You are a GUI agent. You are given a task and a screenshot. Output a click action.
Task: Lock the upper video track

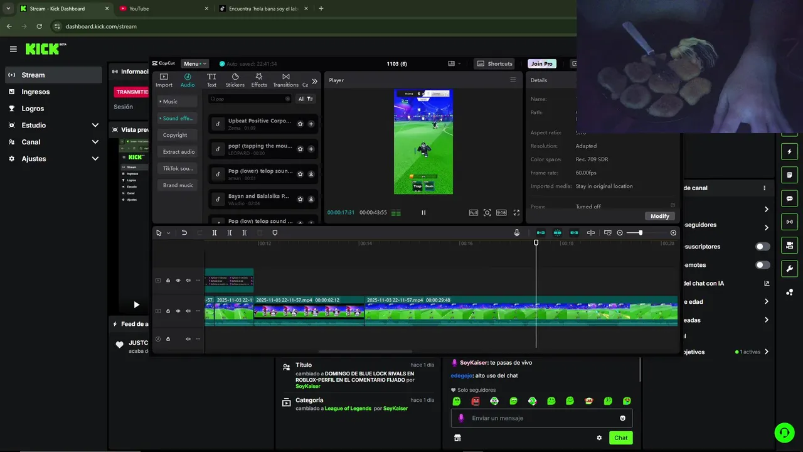click(168, 281)
